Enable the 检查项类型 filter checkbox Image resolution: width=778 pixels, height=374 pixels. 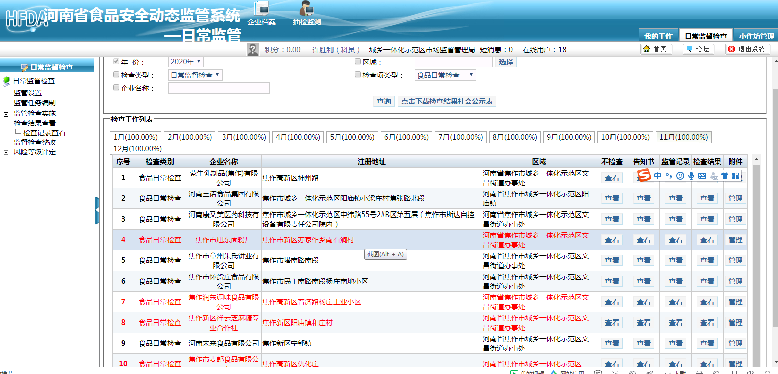[358, 74]
